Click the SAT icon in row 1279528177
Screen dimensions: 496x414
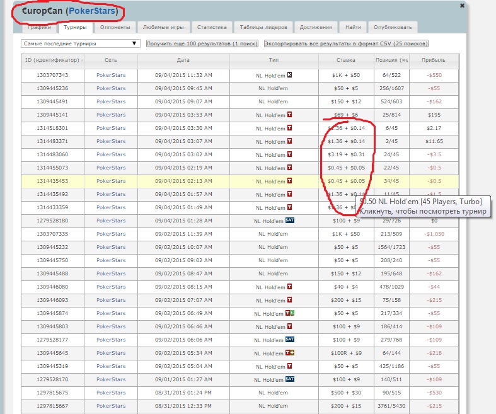290,340
